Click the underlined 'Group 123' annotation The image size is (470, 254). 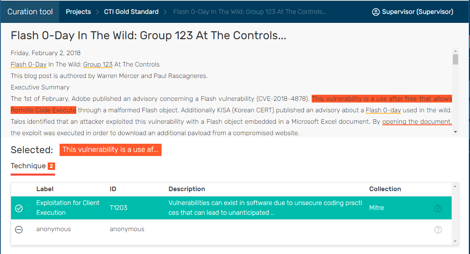[98, 65]
